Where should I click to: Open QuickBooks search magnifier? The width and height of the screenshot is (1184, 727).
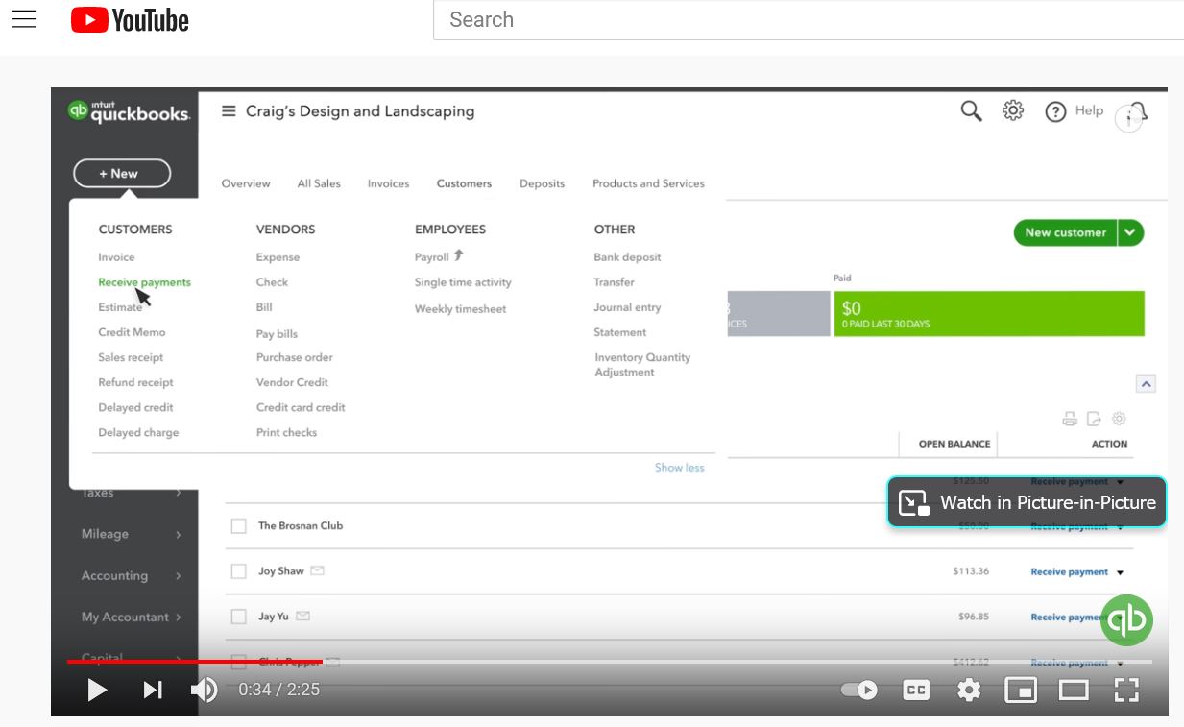coord(971,111)
